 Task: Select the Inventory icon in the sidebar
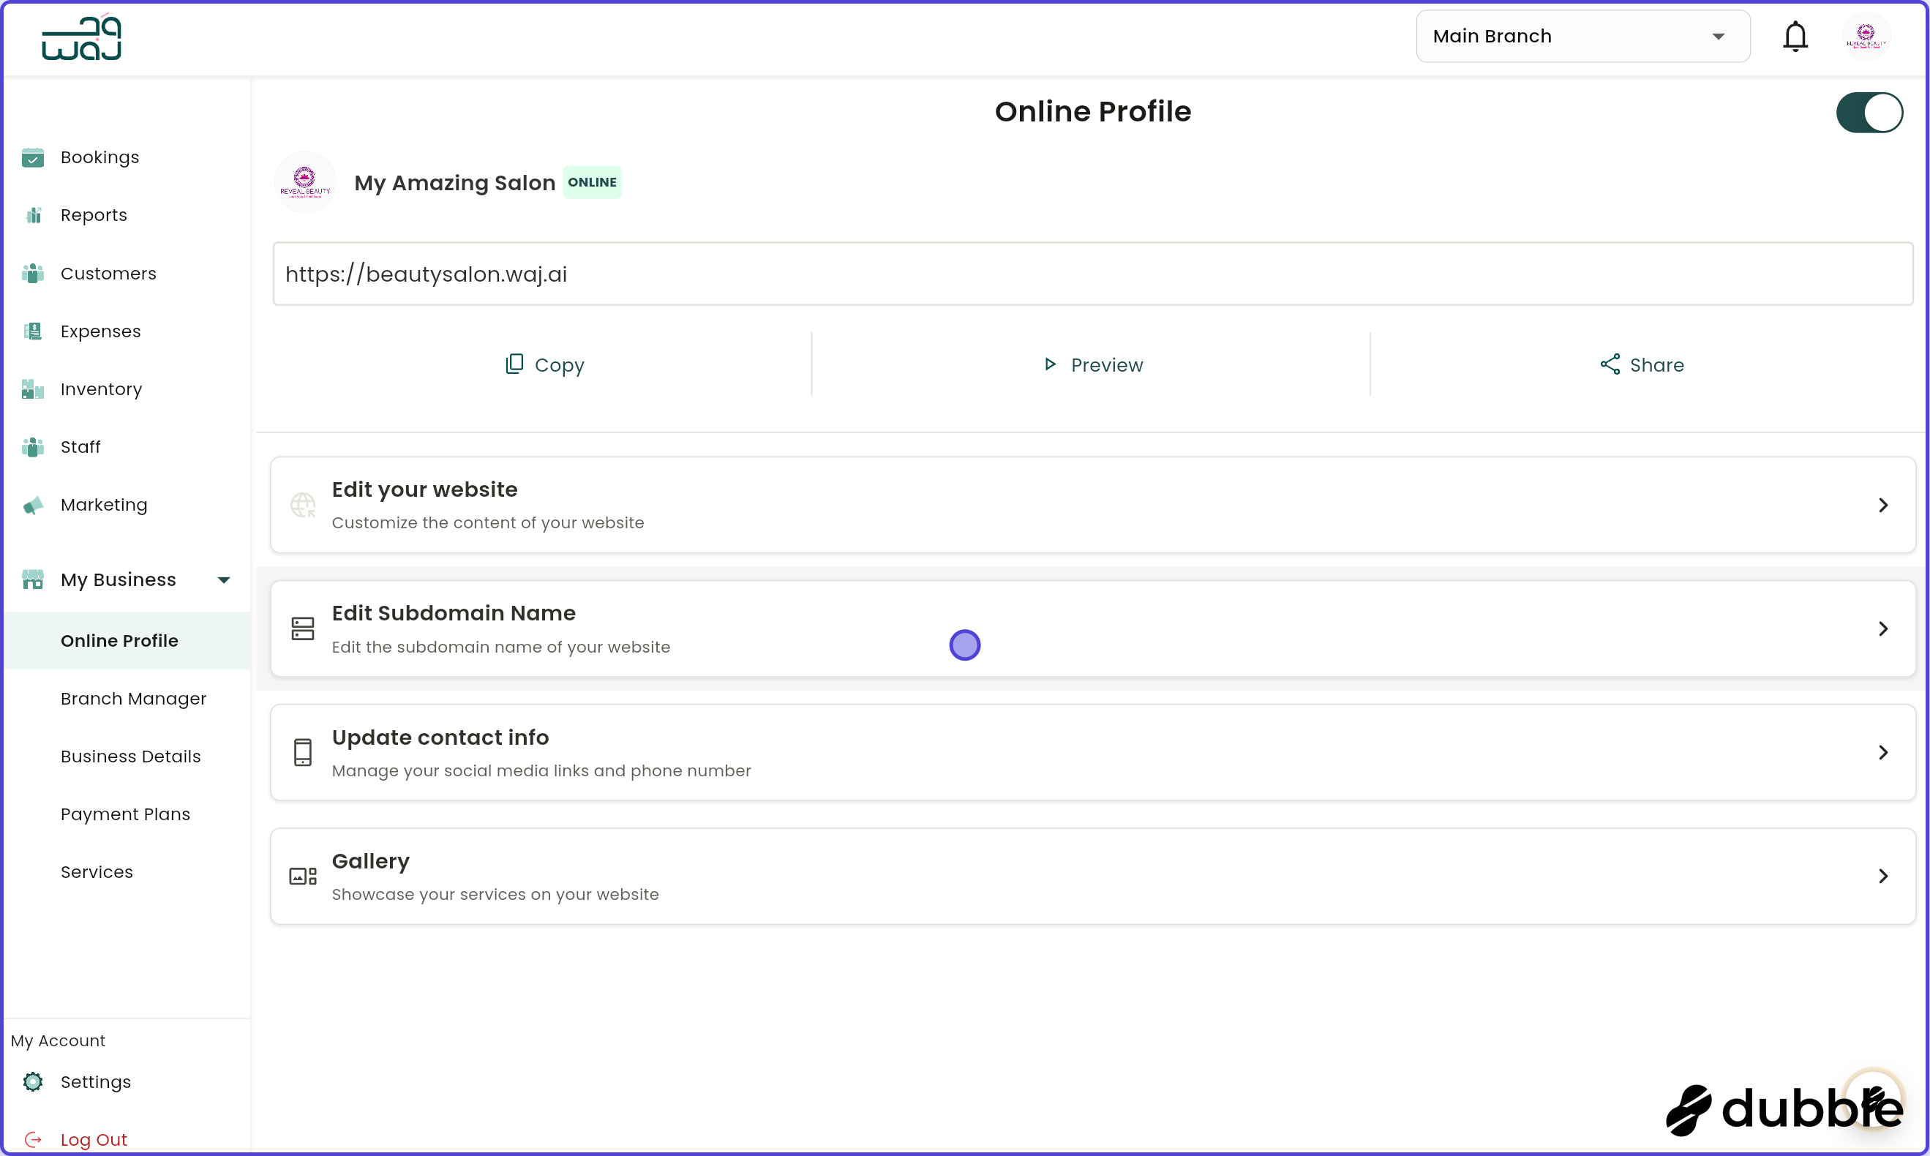click(33, 389)
